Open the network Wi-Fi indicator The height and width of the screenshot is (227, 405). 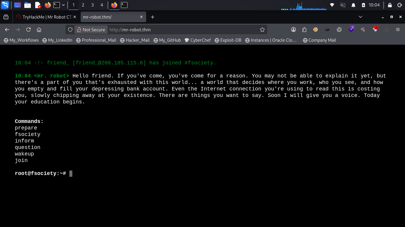[332, 5]
